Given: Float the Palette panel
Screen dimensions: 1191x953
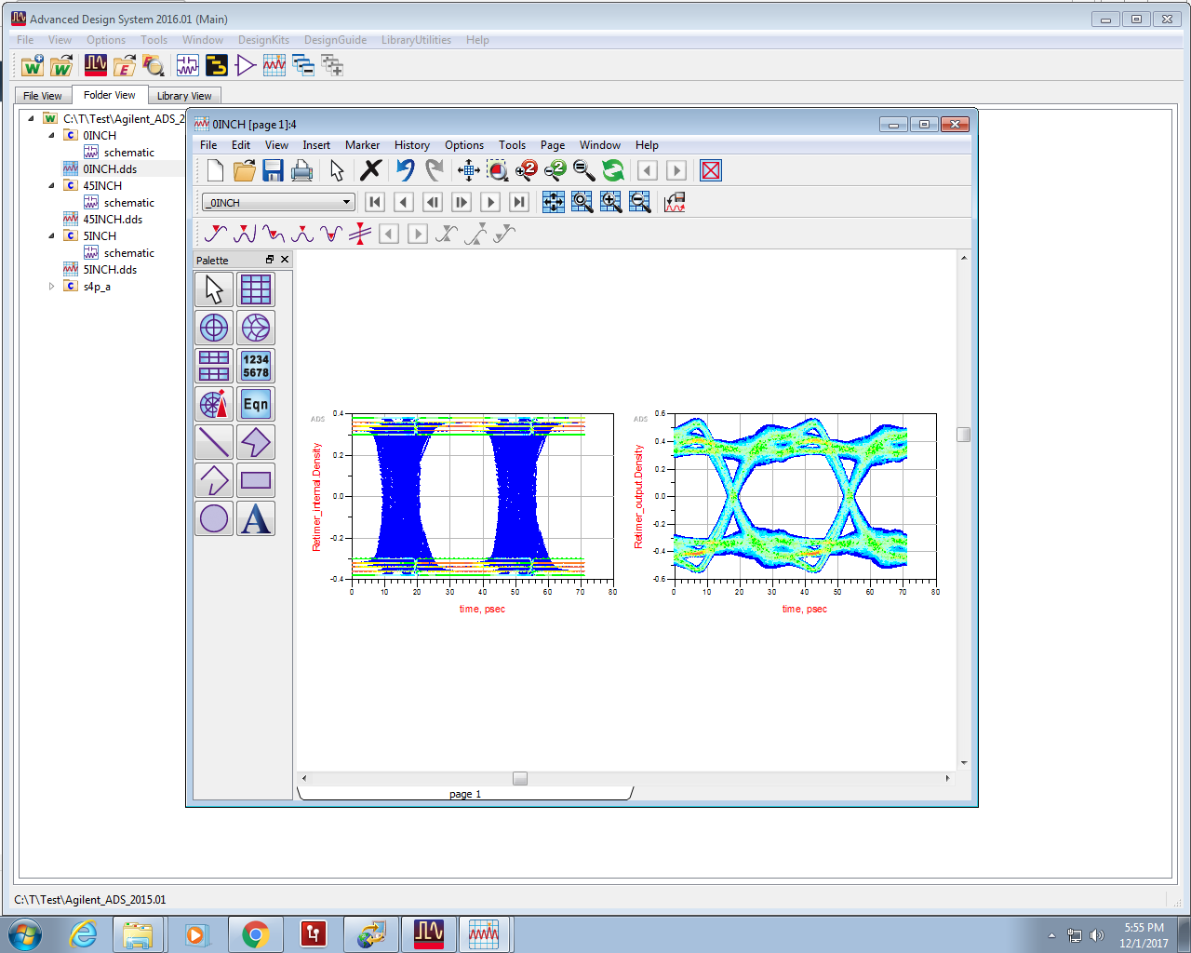Looking at the screenshot, I should (x=270, y=260).
